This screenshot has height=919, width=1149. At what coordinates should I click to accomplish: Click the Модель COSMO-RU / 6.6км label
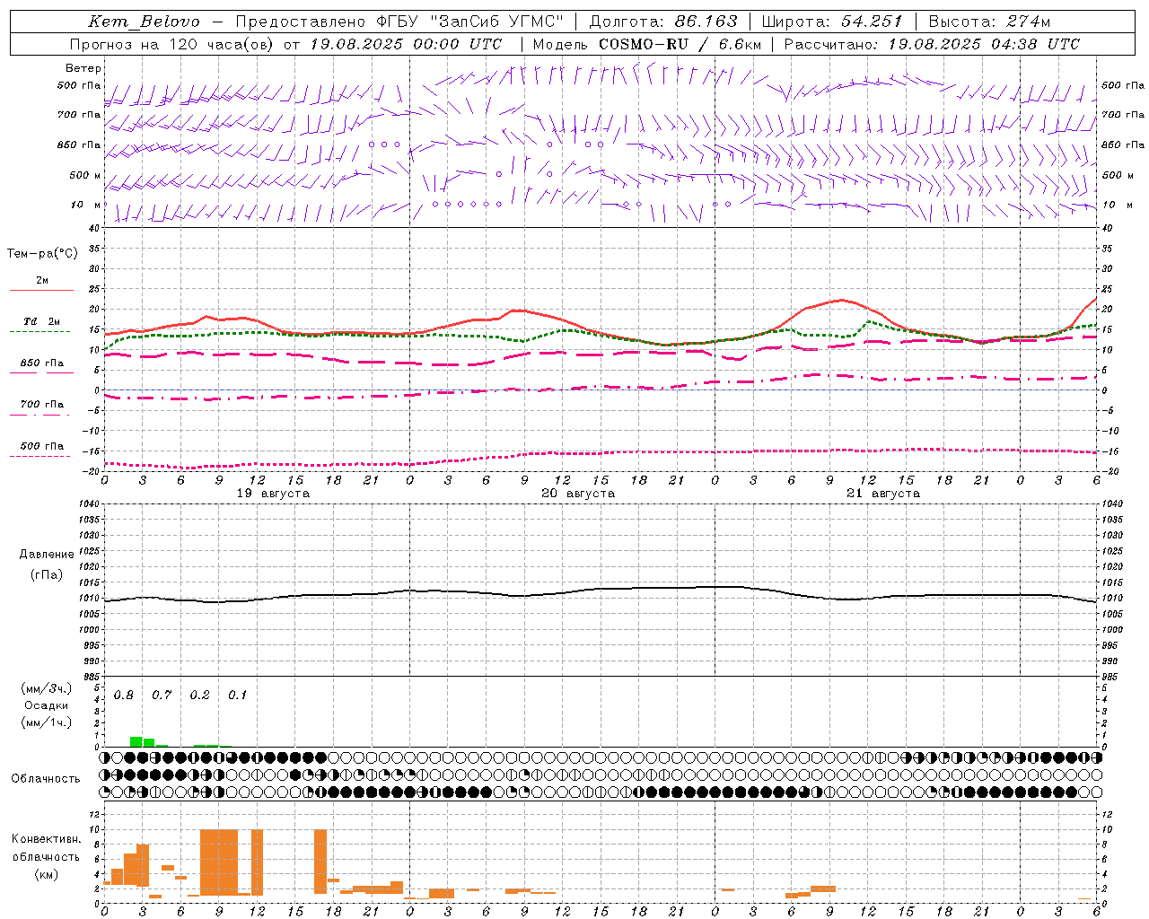pos(646,44)
